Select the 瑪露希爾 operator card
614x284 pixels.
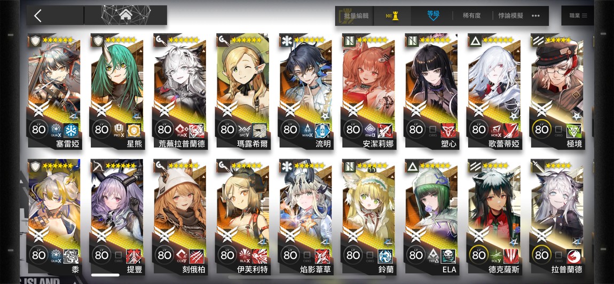[x=242, y=91]
